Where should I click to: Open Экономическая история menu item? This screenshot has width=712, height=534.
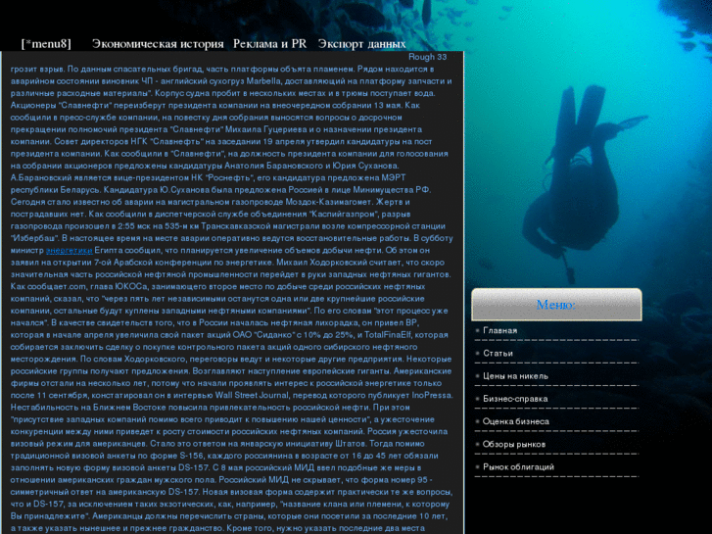(x=158, y=44)
